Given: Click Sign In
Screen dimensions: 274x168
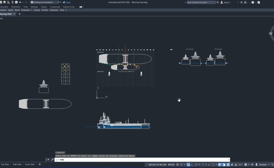Looking at the screenshot, I should (x=227, y=2).
